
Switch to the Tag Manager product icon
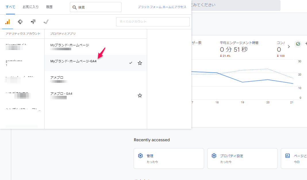20,22
